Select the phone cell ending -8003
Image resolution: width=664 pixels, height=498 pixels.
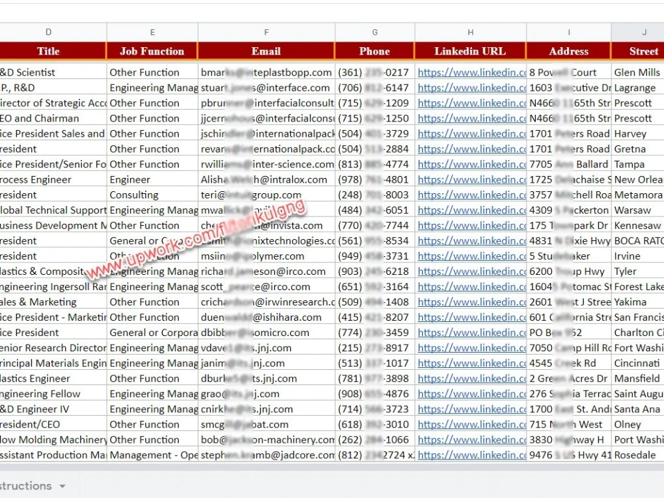point(374,195)
